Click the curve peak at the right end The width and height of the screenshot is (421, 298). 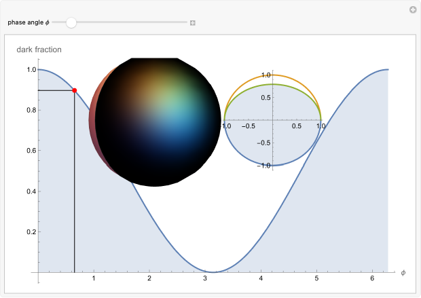387,69
